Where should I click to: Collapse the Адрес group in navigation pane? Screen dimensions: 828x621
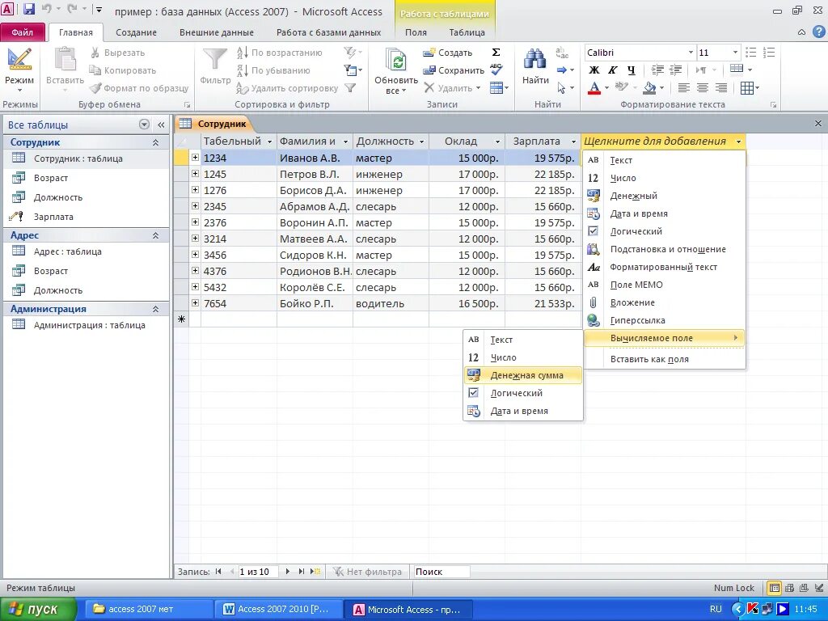[156, 235]
